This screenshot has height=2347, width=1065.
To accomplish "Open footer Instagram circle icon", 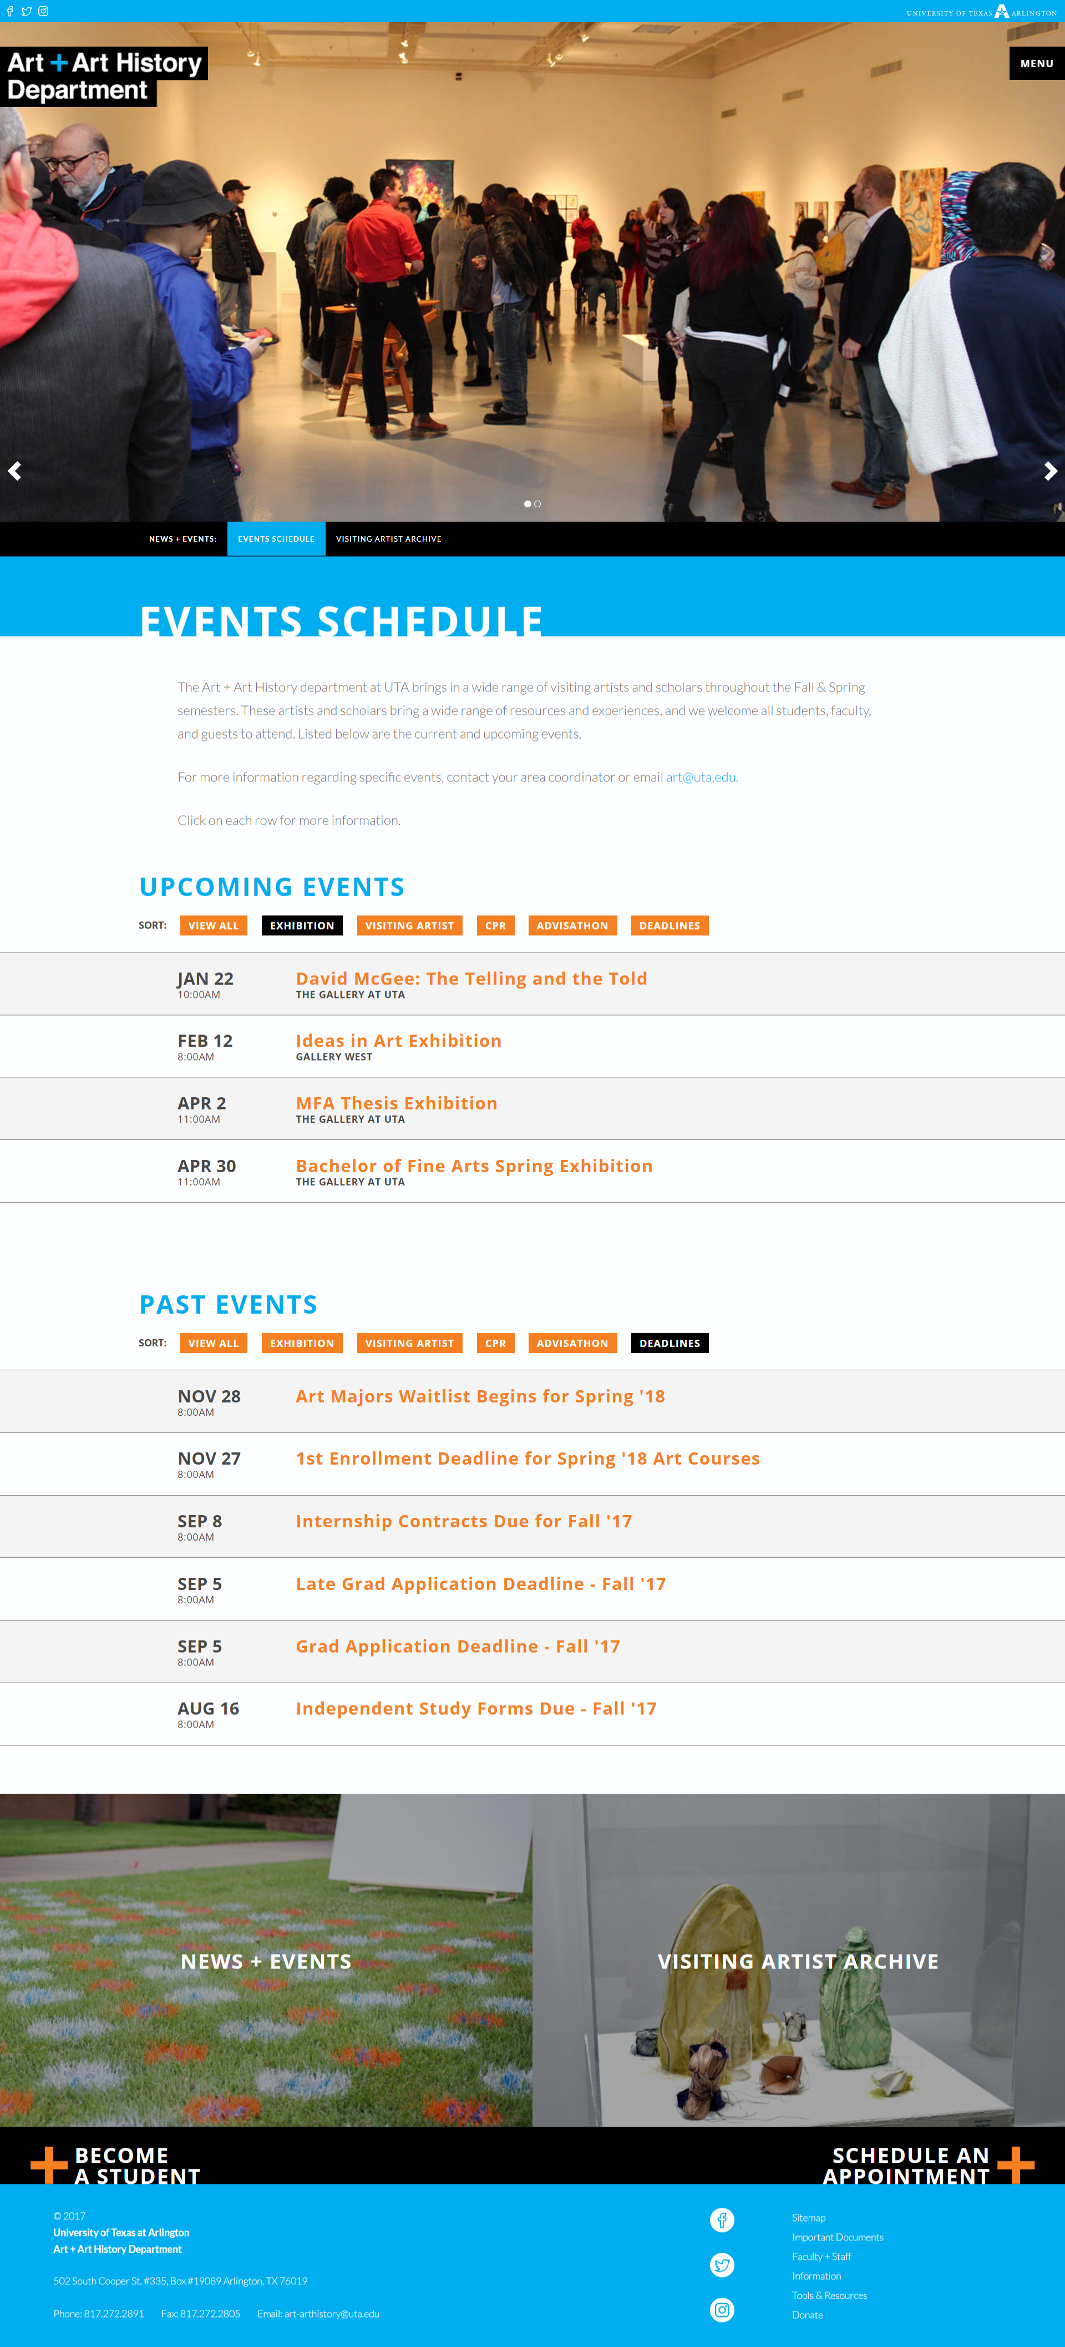I will click(x=722, y=2310).
